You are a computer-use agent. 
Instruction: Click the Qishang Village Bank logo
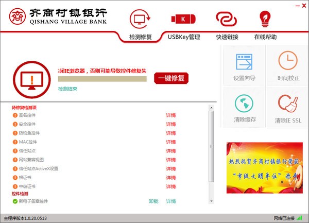[58, 16]
